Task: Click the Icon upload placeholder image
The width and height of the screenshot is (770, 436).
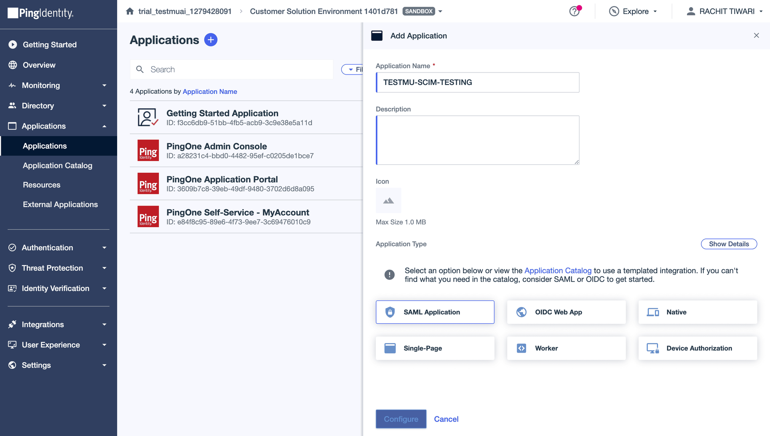Action: [x=388, y=200]
